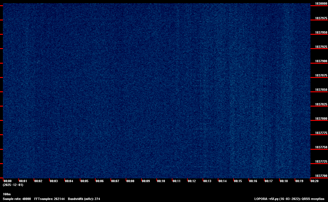
Task: Click the 08:08 time label
Action: pyautogui.click(x=130, y=181)
